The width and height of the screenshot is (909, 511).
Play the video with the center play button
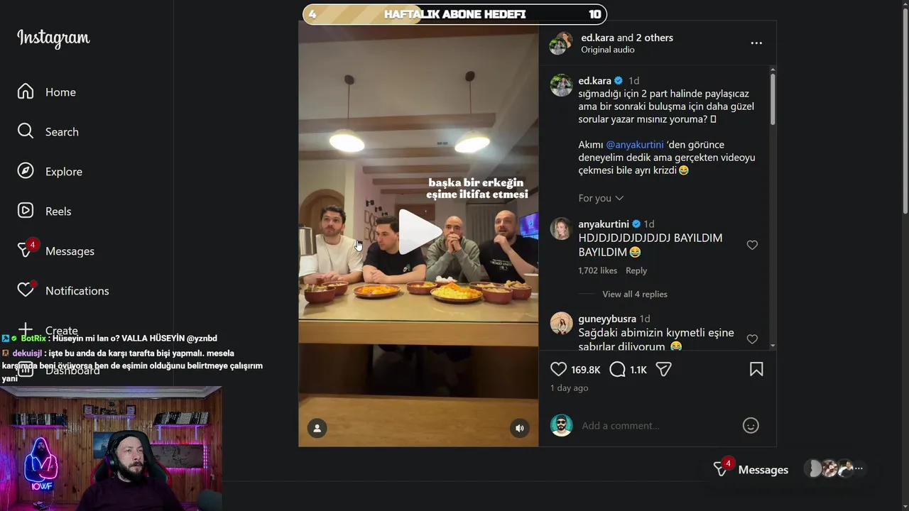[x=418, y=231]
